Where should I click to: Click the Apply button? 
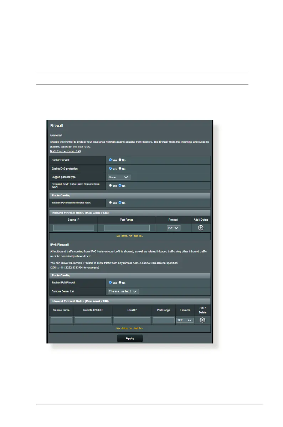coord(130,338)
